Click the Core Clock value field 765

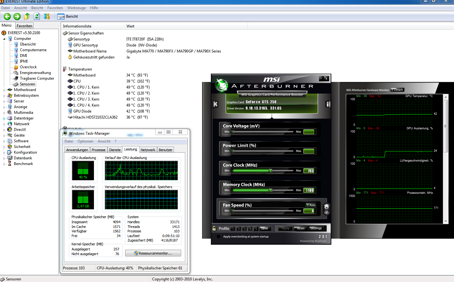pyautogui.click(x=309, y=171)
